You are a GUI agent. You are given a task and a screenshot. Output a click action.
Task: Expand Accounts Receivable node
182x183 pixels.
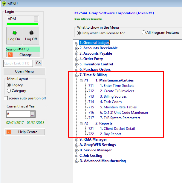tap(77, 48)
